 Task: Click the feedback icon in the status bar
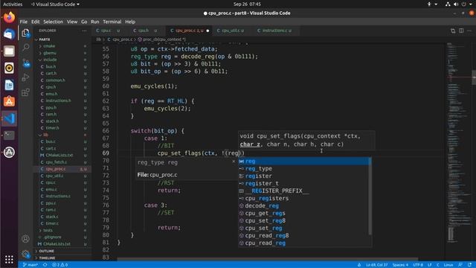(x=460, y=265)
